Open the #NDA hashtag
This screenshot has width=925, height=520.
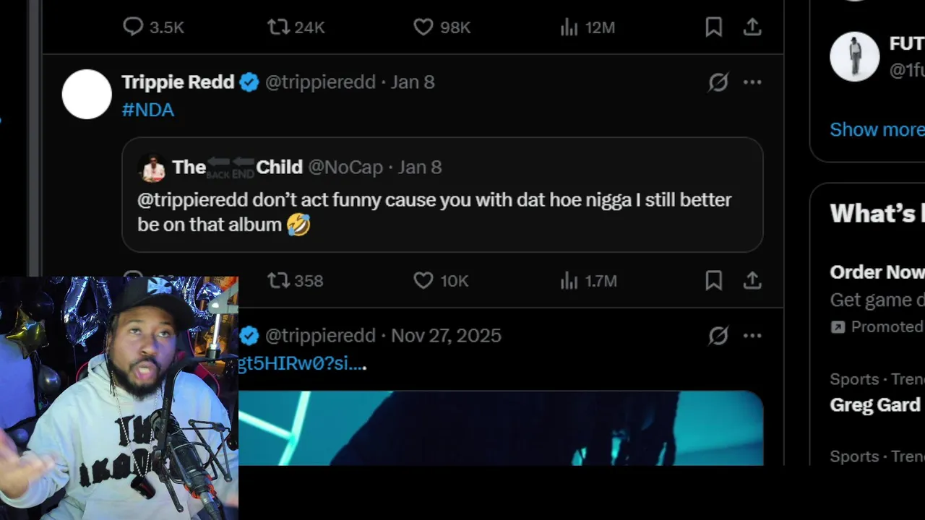(x=148, y=110)
